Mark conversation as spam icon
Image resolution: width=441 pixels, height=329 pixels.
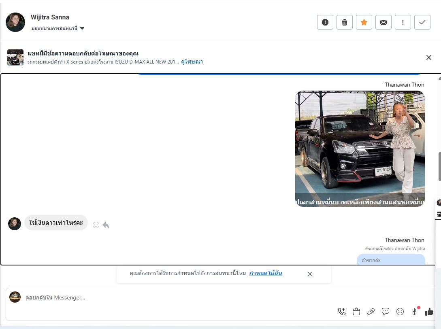325,22
